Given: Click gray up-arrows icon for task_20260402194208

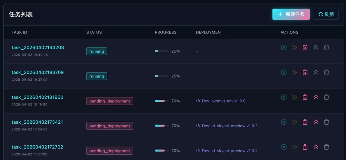Looking at the screenshot, I should [x=316, y=47].
